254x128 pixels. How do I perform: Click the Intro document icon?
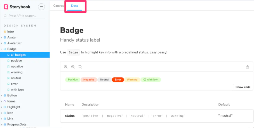[x=5, y=31]
